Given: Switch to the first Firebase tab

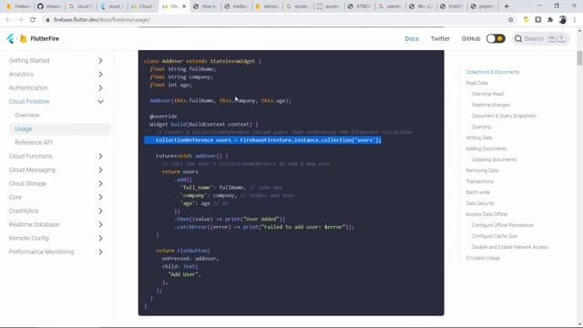Looking at the screenshot, I should tap(18, 6).
